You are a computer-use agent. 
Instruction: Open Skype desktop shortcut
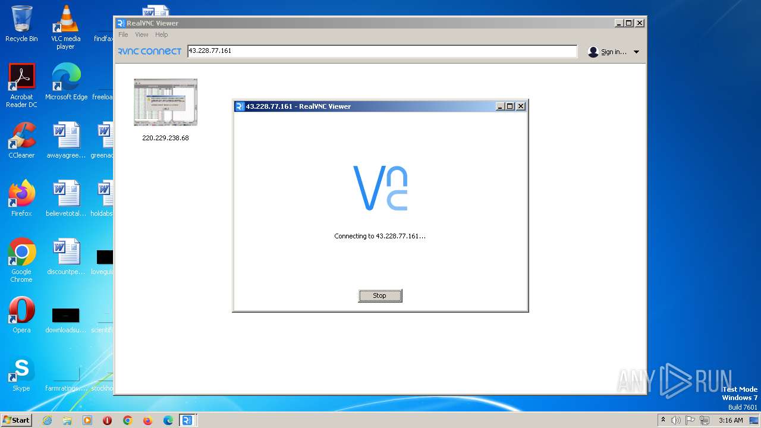pyautogui.click(x=21, y=373)
